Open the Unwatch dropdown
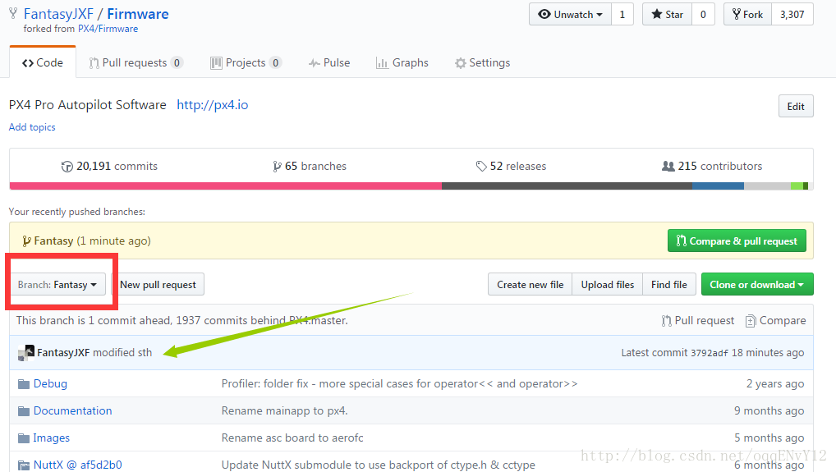836x472 pixels. pyautogui.click(x=570, y=15)
